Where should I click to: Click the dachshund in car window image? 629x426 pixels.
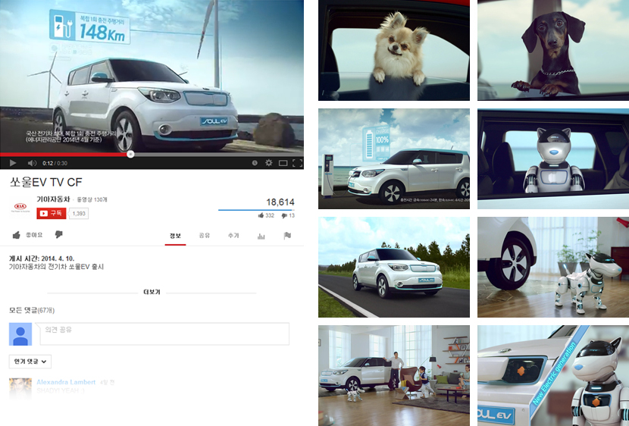point(553,50)
